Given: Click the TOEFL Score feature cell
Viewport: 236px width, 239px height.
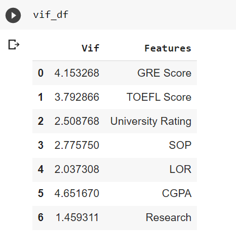Looking at the screenshot, I should [159, 97].
